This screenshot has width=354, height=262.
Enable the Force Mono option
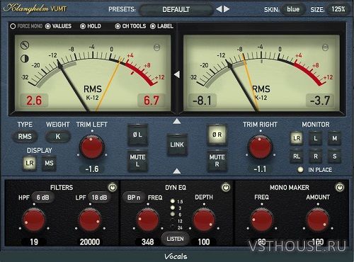coord(26,26)
